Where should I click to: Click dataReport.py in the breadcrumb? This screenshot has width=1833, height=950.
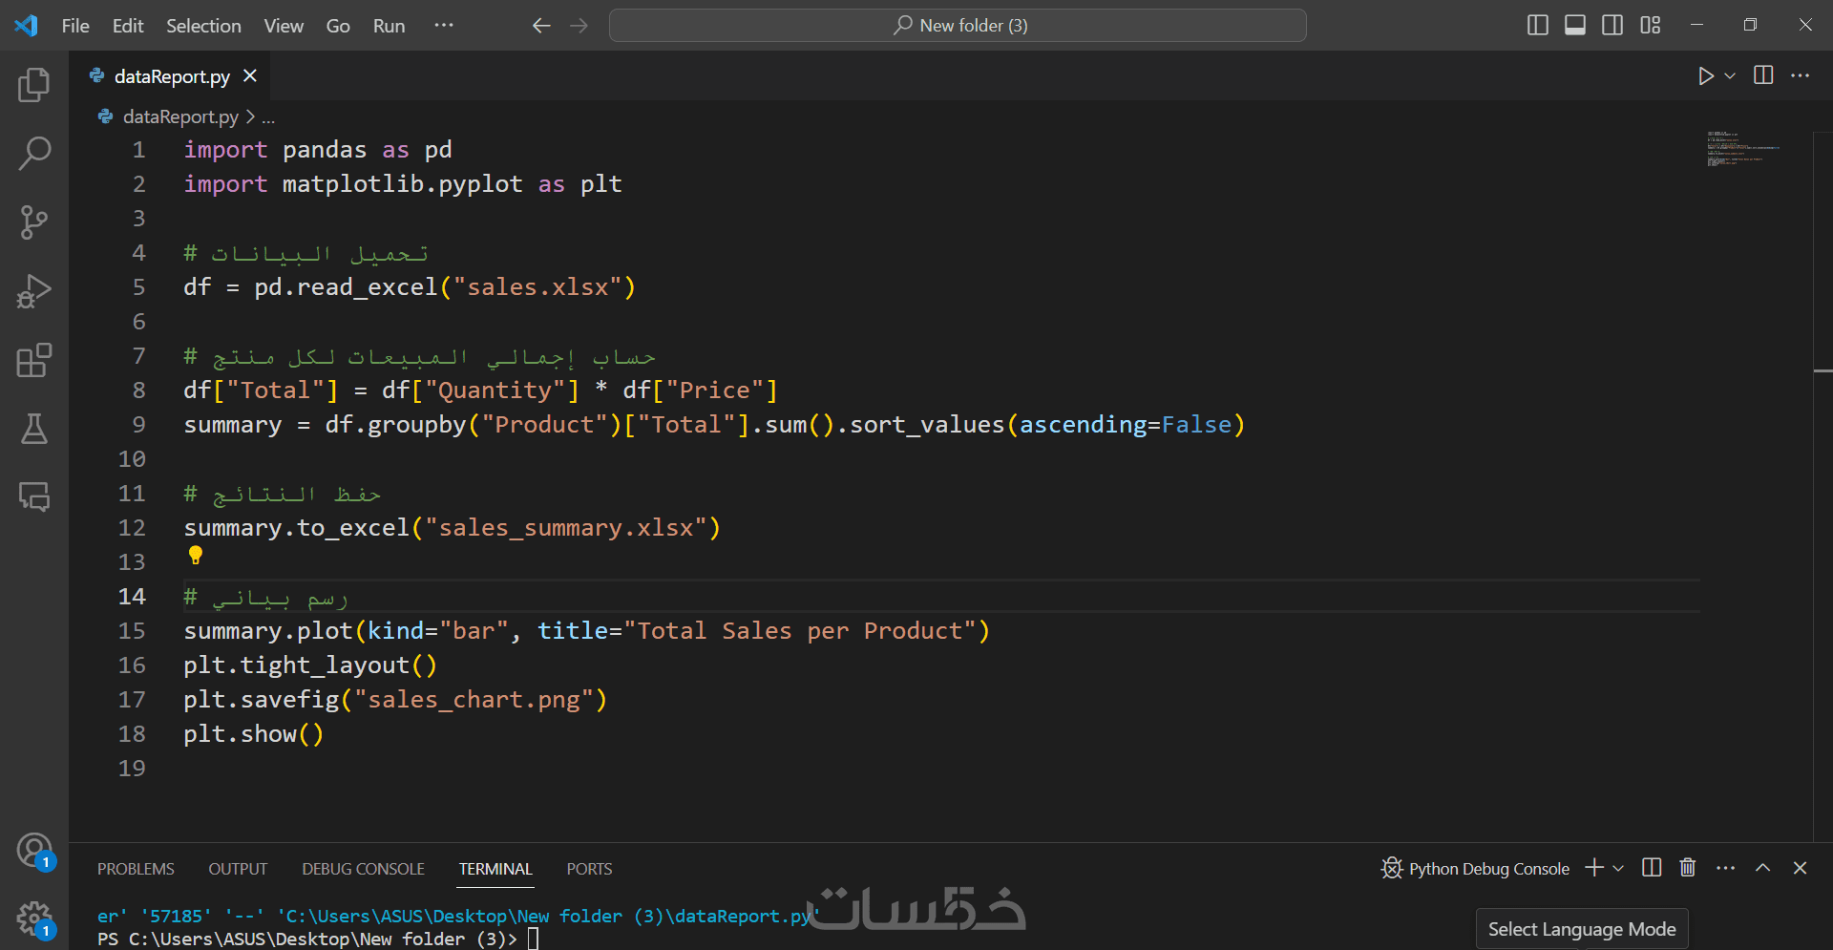180,116
